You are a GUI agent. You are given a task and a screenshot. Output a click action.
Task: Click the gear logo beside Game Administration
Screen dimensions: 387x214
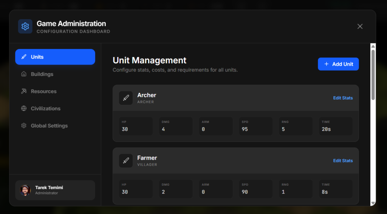point(25,26)
